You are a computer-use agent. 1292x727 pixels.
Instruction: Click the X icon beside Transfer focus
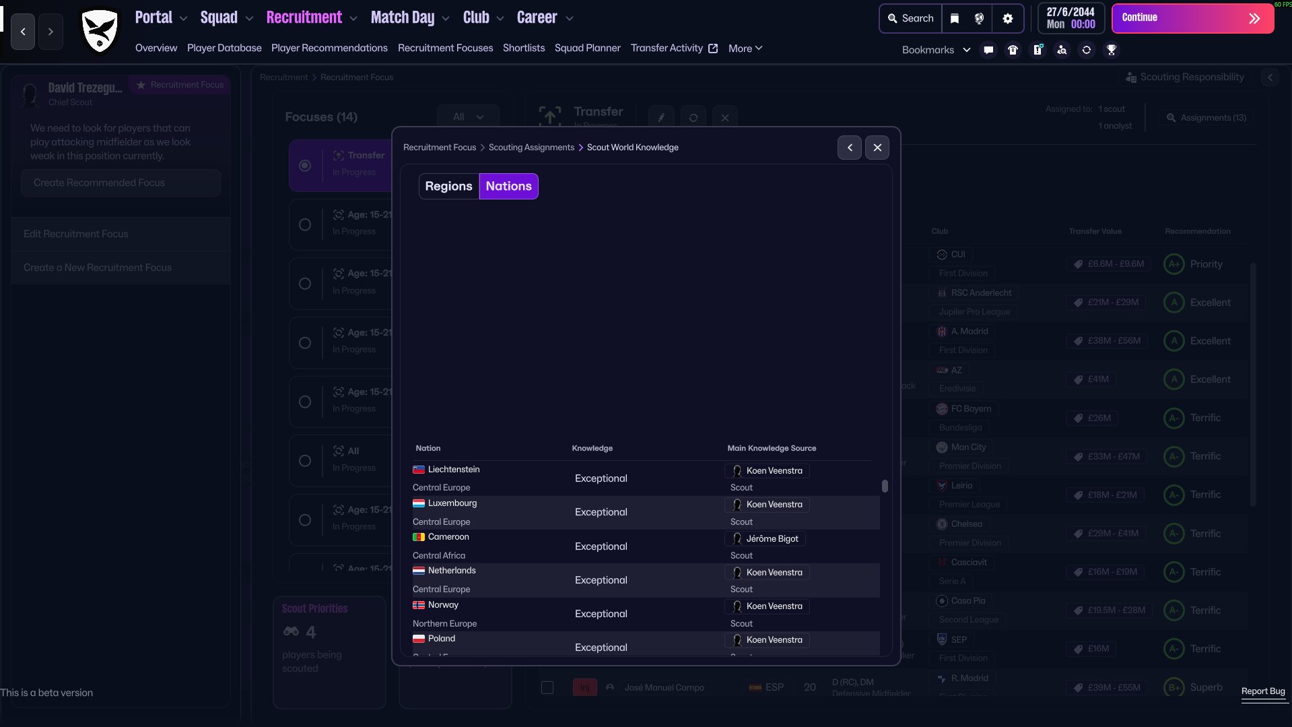pyautogui.click(x=725, y=117)
